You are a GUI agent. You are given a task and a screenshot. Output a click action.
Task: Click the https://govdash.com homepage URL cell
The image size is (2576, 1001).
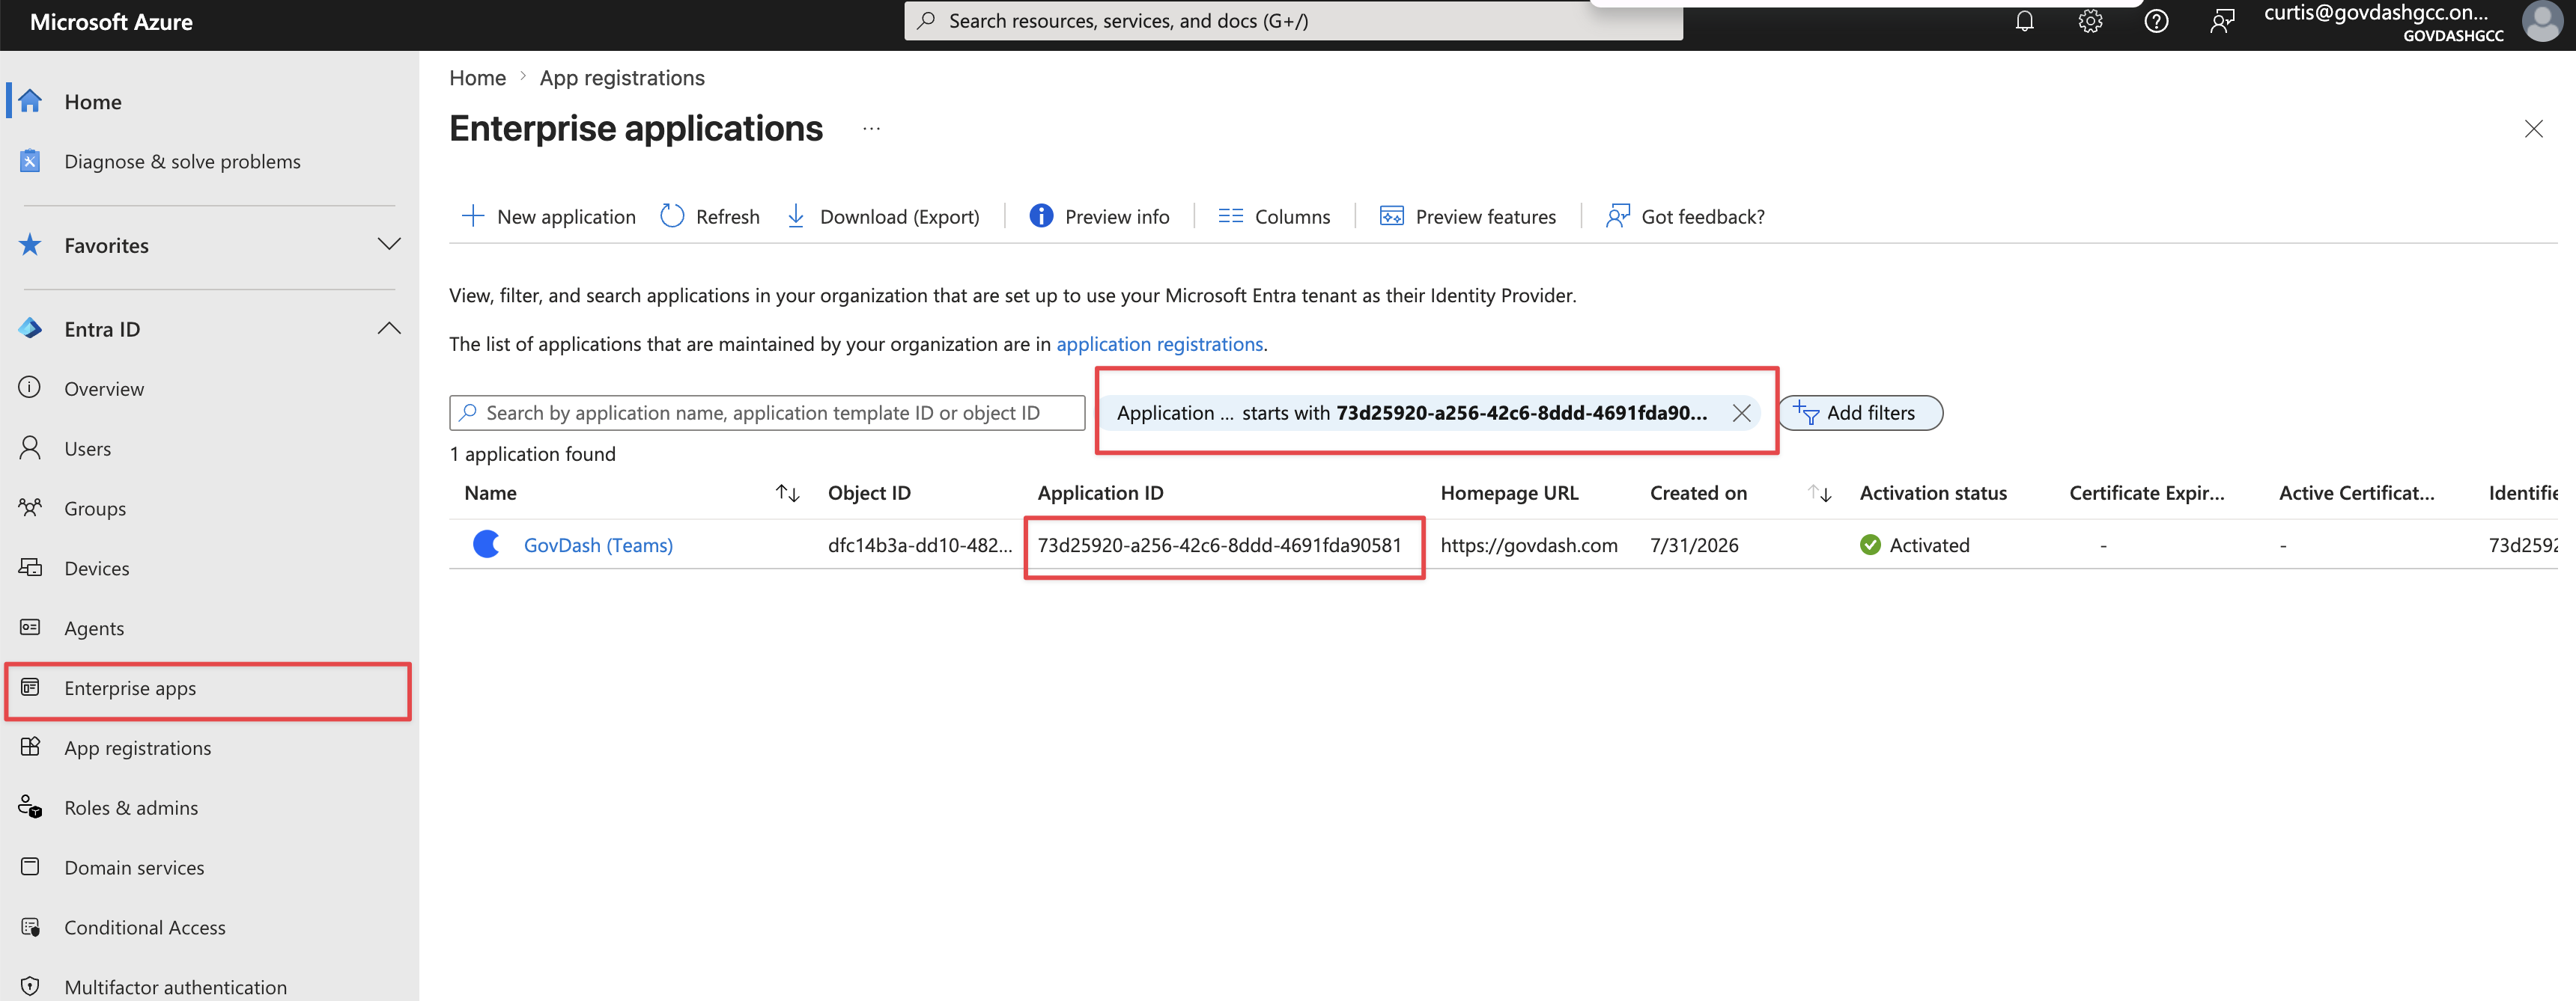(1529, 545)
